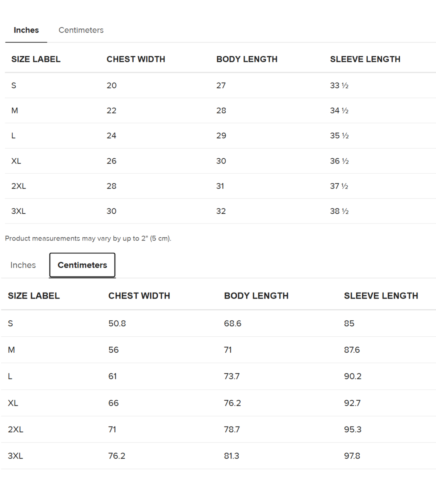
Task: Click the highlighted Centimeters tab in lower table
Action: click(x=82, y=265)
